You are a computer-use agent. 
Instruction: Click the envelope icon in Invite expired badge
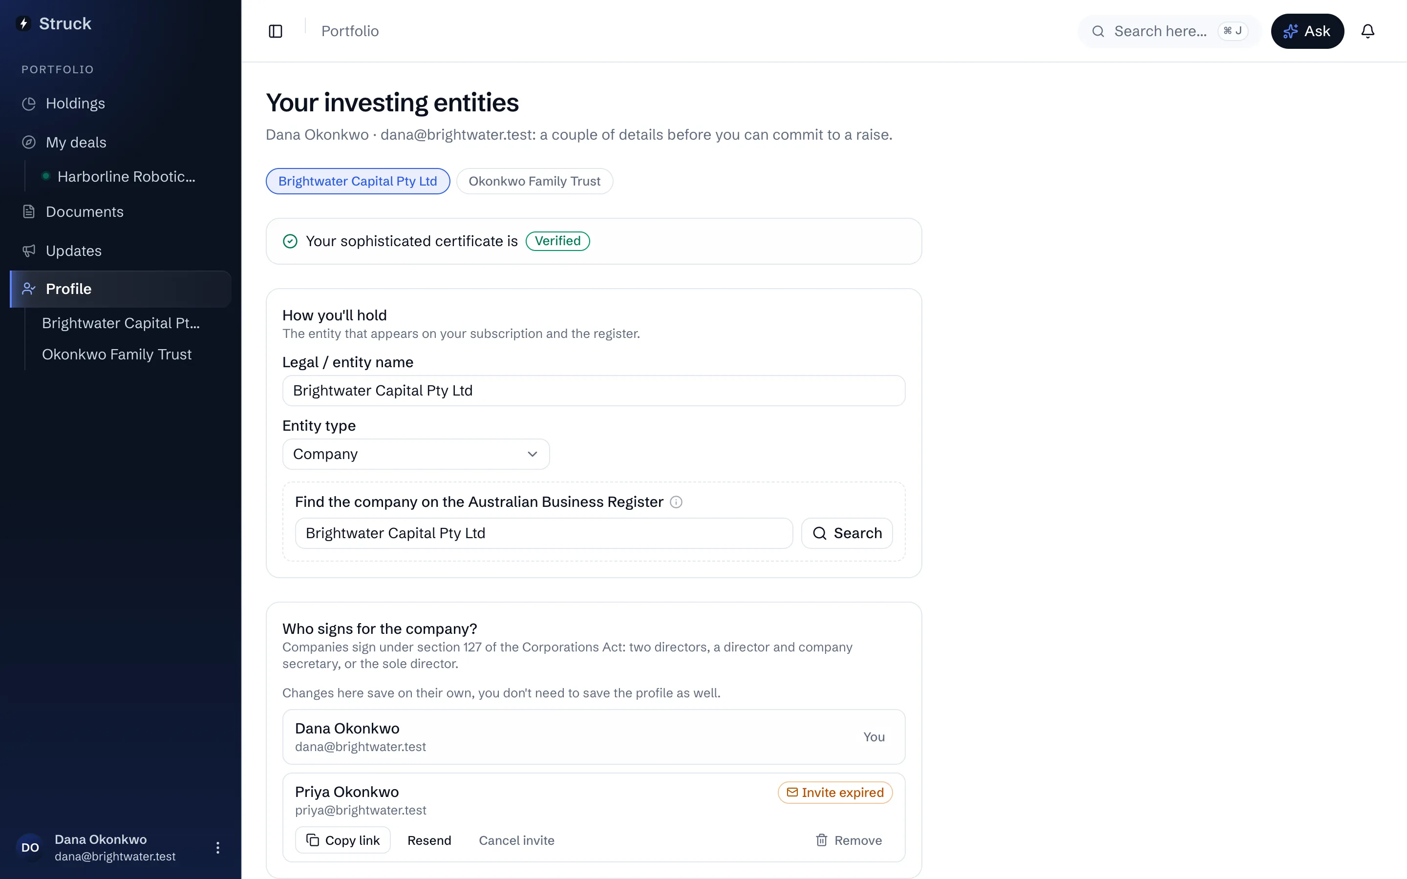792,793
